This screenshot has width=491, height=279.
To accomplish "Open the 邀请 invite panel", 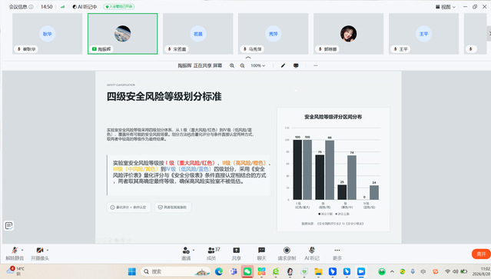I will (186, 254).
